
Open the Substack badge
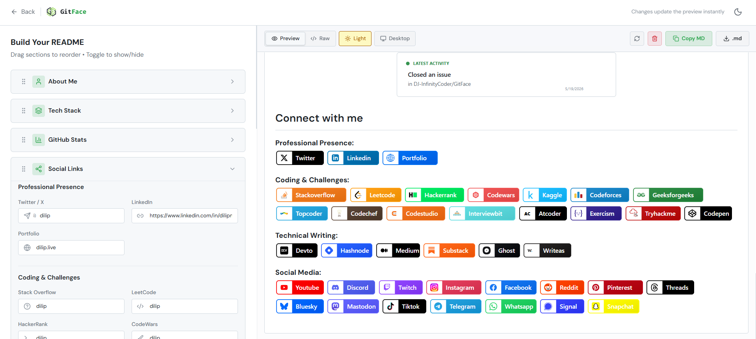(449, 250)
